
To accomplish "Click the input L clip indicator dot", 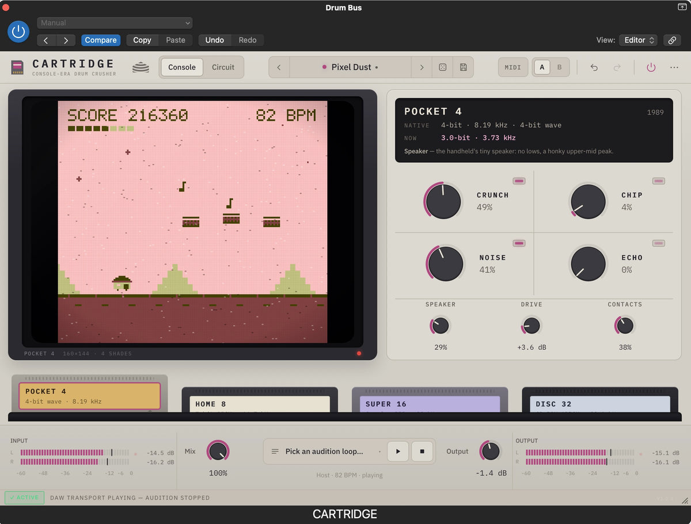I will [x=135, y=454].
